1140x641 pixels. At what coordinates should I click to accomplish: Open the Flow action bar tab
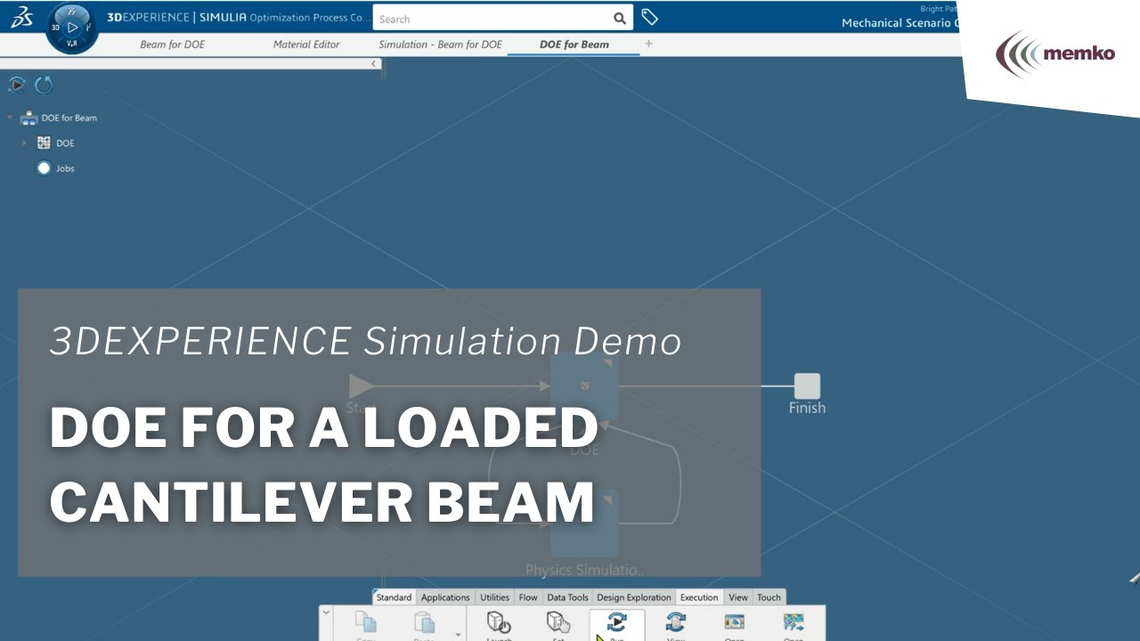(x=528, y=597)
